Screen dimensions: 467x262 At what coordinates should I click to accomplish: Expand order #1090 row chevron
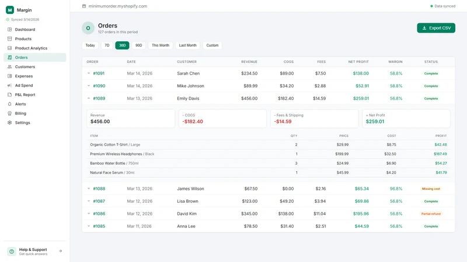(89, 86)
